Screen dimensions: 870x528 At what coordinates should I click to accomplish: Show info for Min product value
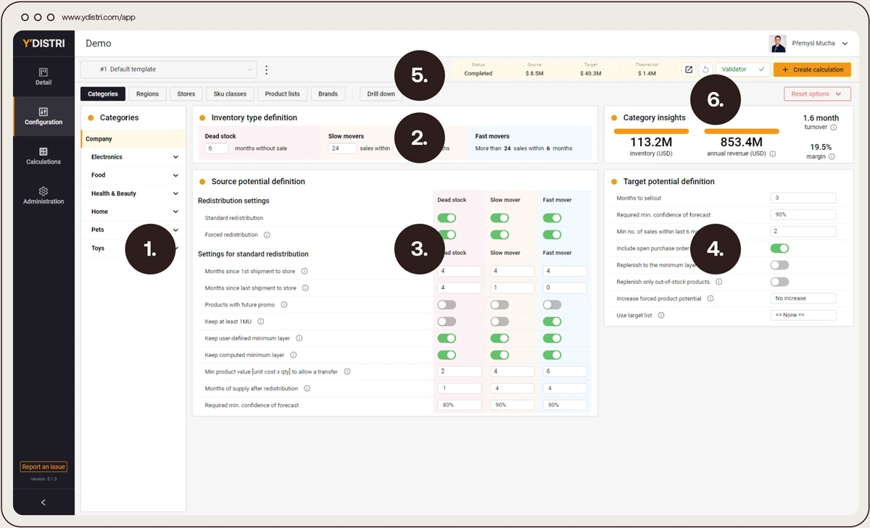point(347,372)
